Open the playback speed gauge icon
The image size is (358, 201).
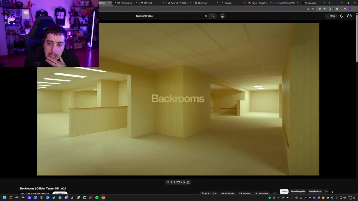pyautogui.click(x=183, y=182)
